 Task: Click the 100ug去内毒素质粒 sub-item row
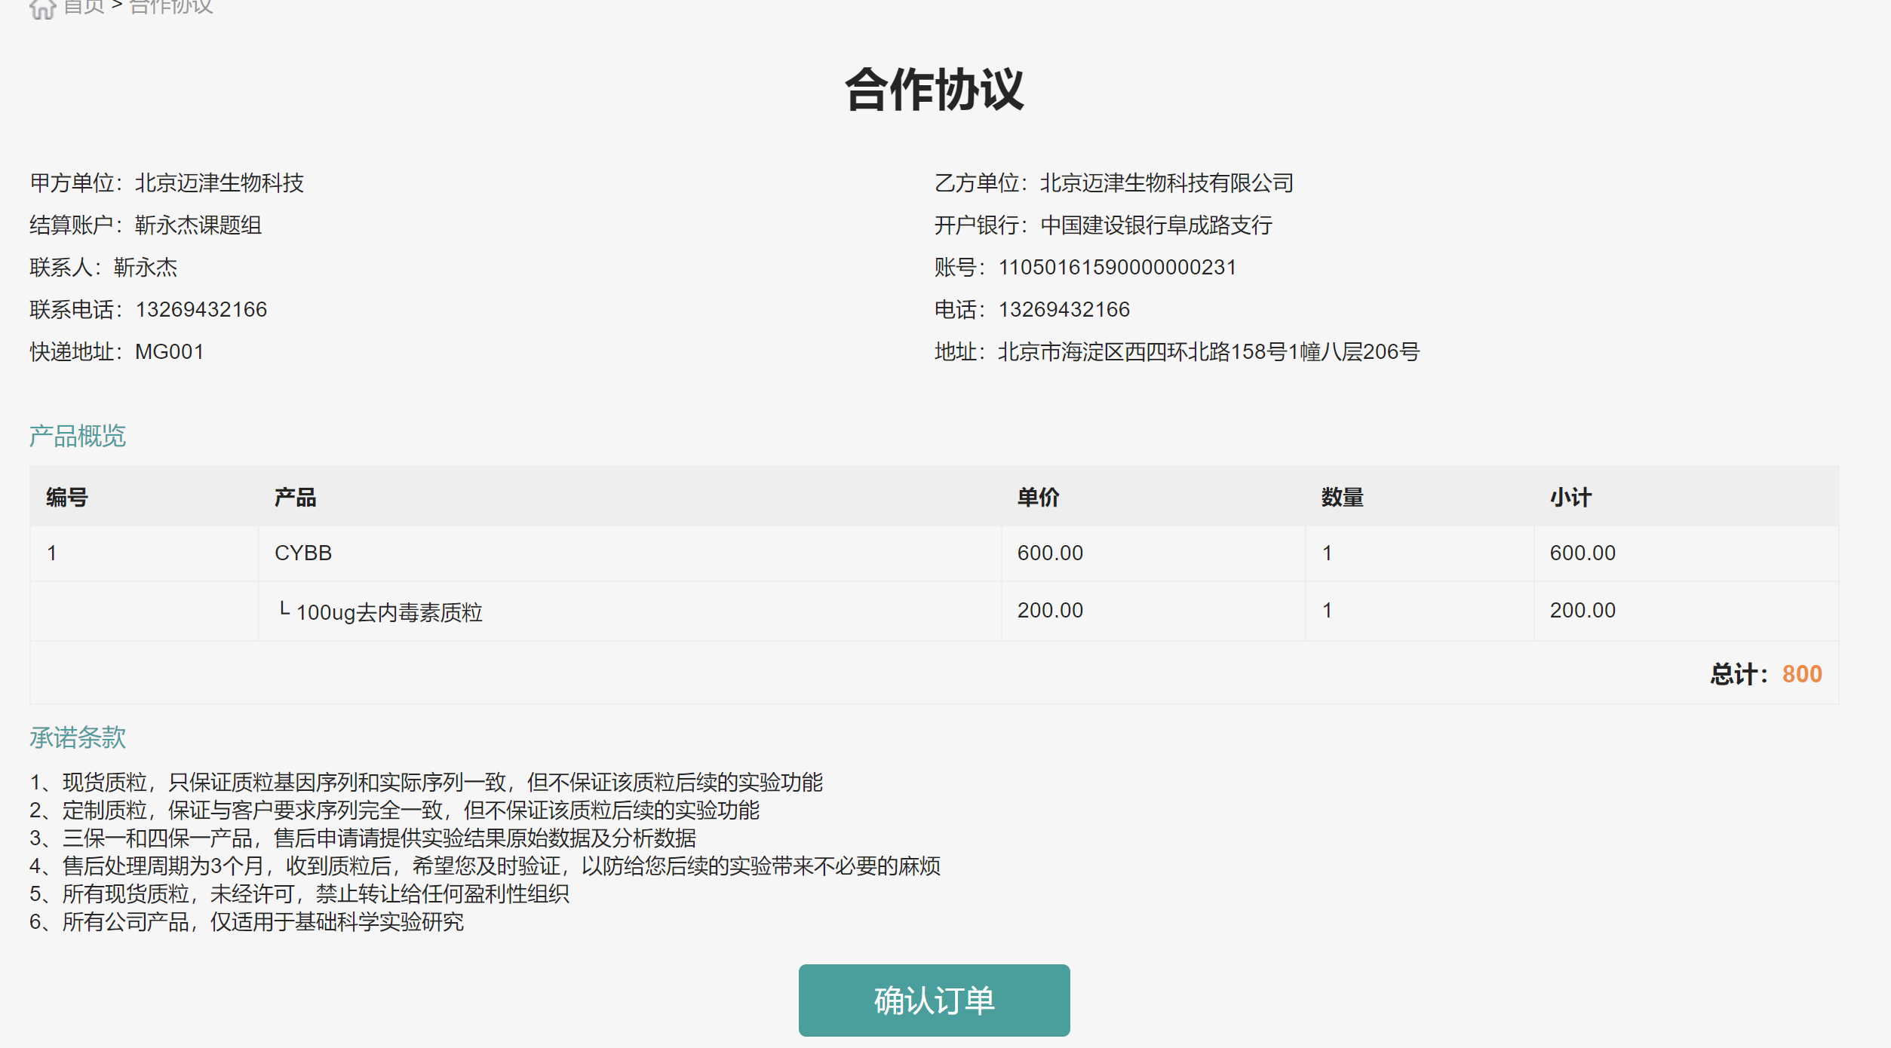tap(388, 612)
